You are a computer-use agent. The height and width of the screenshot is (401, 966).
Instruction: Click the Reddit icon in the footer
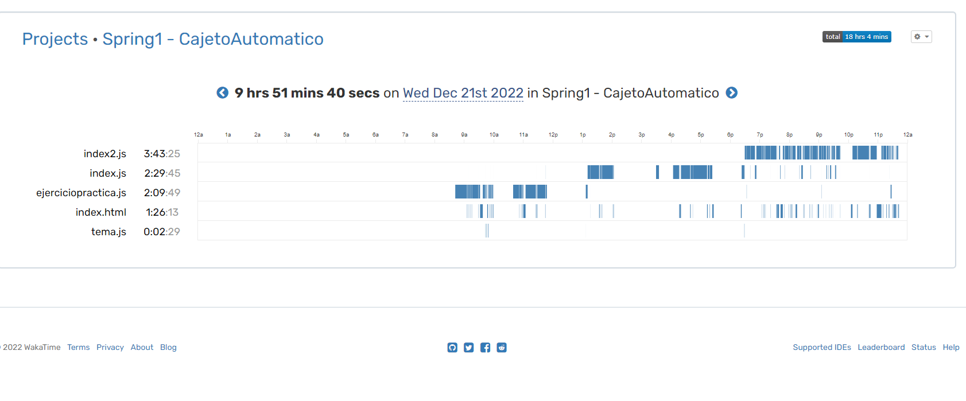pyautogui.click(x=502, y=347)
